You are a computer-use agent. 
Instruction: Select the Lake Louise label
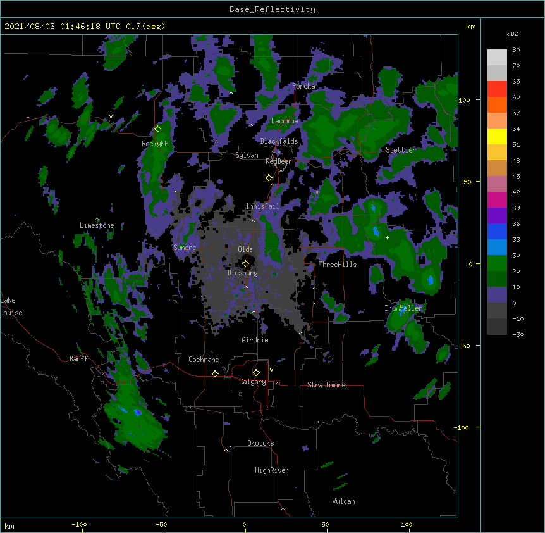tap(11, 306)
